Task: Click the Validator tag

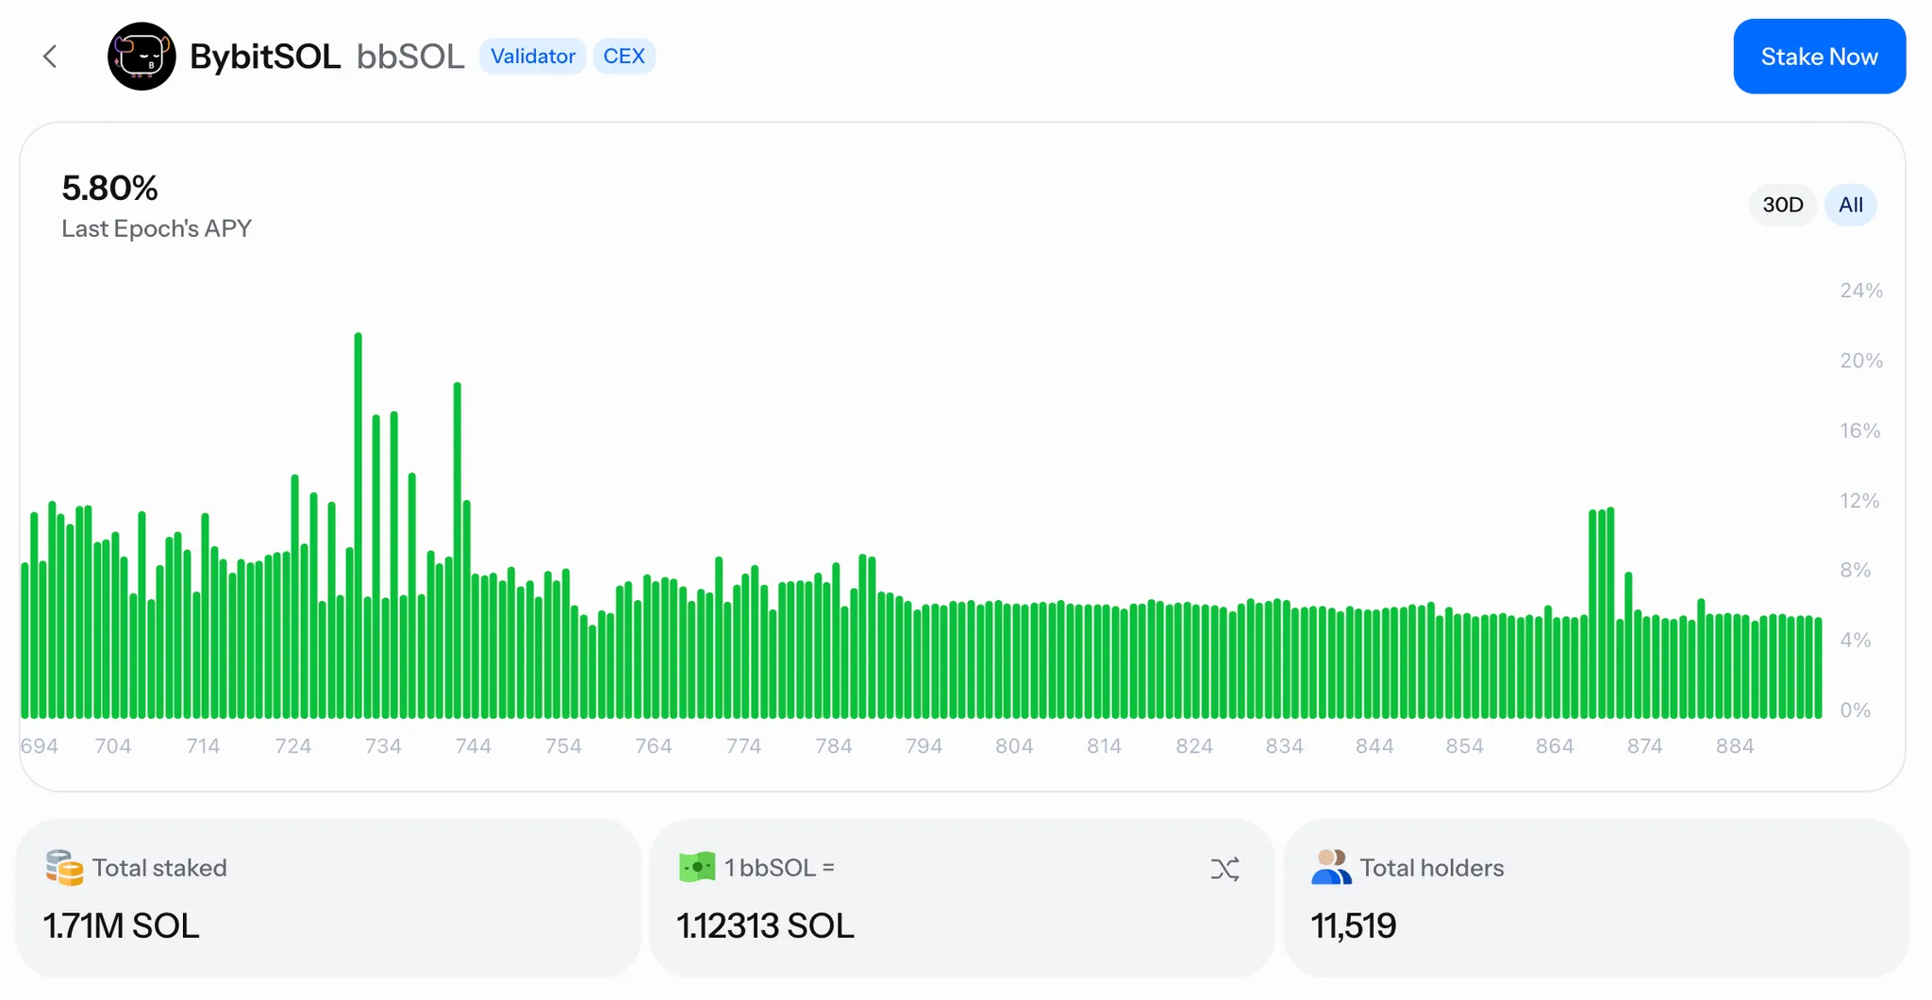Action: (532, 57)
